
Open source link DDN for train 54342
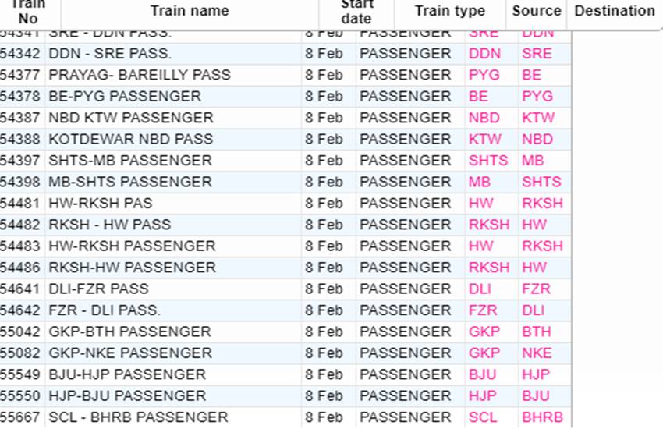pyautogui.click(x=484, y=54)
